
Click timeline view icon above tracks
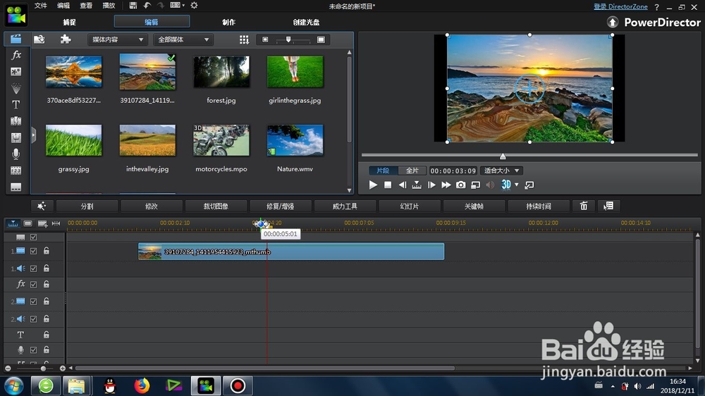pyautogui.click(x=13, y=223)
